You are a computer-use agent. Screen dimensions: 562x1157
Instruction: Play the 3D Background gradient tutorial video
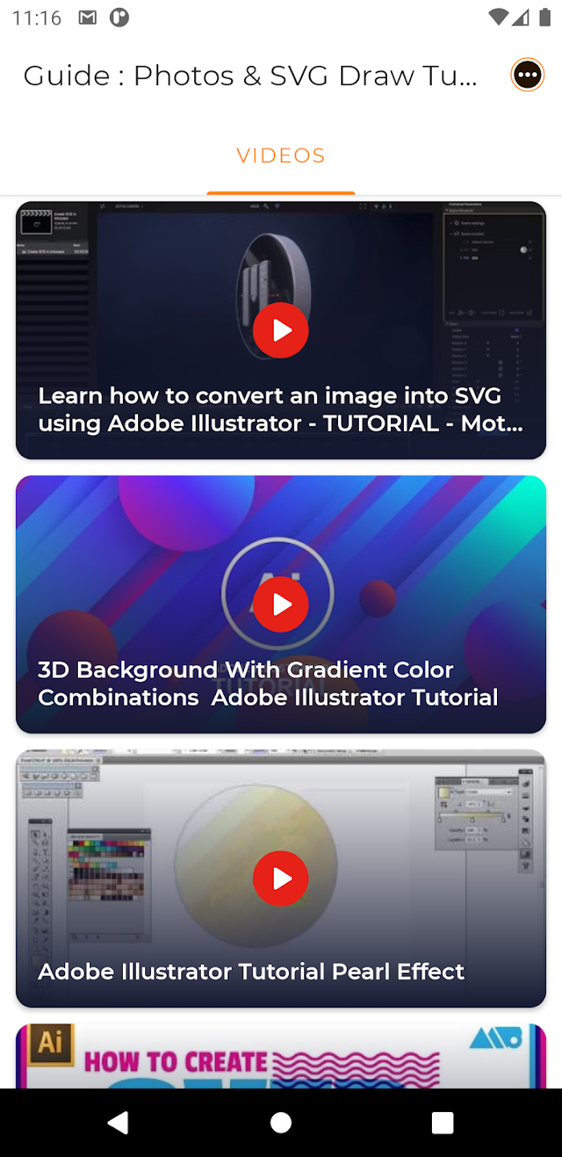pyautogui.click(x=281, y=604)
